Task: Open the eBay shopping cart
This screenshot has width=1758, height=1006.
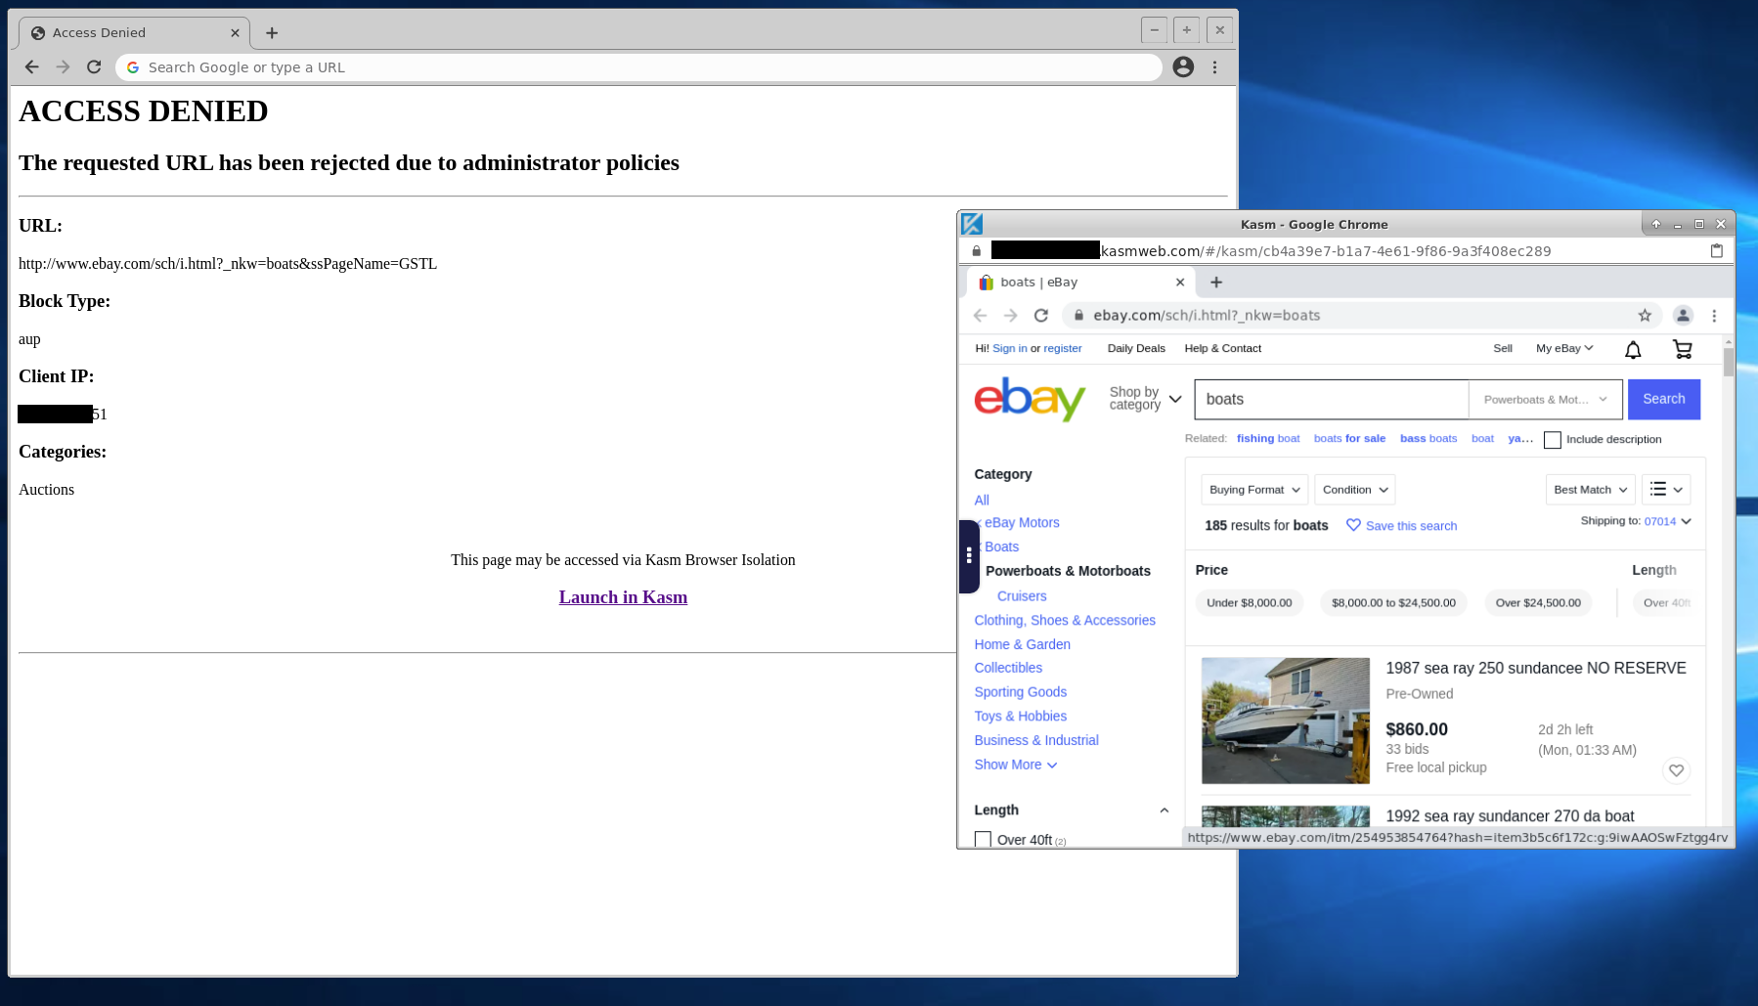Action: (x=1682, y=349)
